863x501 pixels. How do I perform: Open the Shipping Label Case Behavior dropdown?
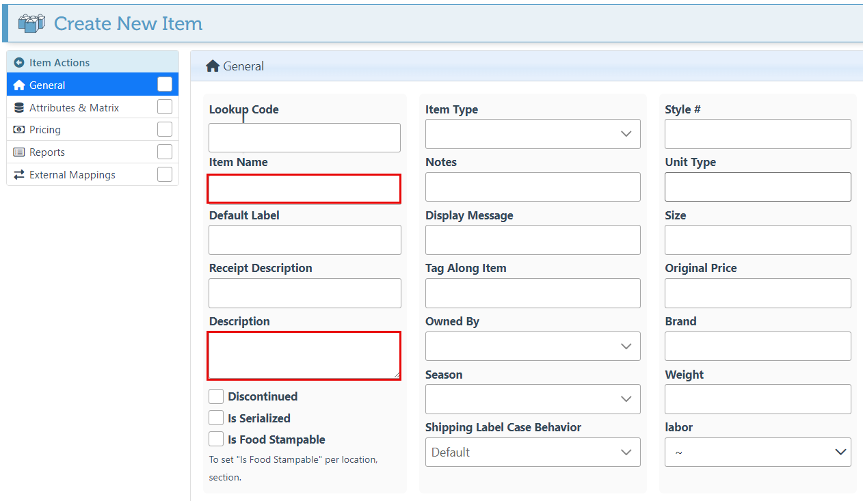pyautogui.click(x=533, y=452)
